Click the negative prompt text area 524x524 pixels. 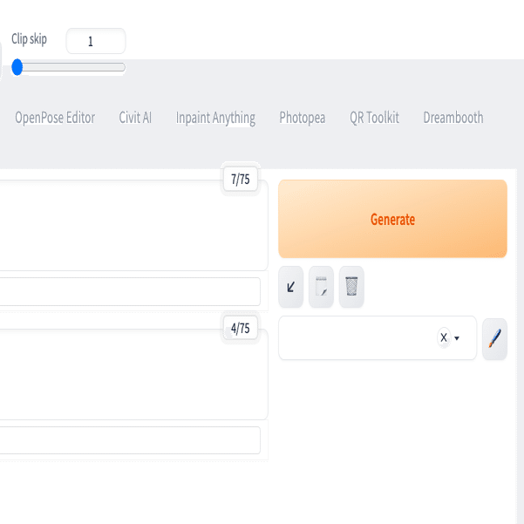132,374
